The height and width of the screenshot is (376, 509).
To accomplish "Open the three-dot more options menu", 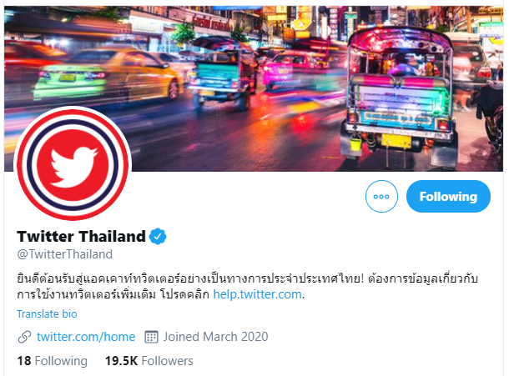I will (381, 196).
